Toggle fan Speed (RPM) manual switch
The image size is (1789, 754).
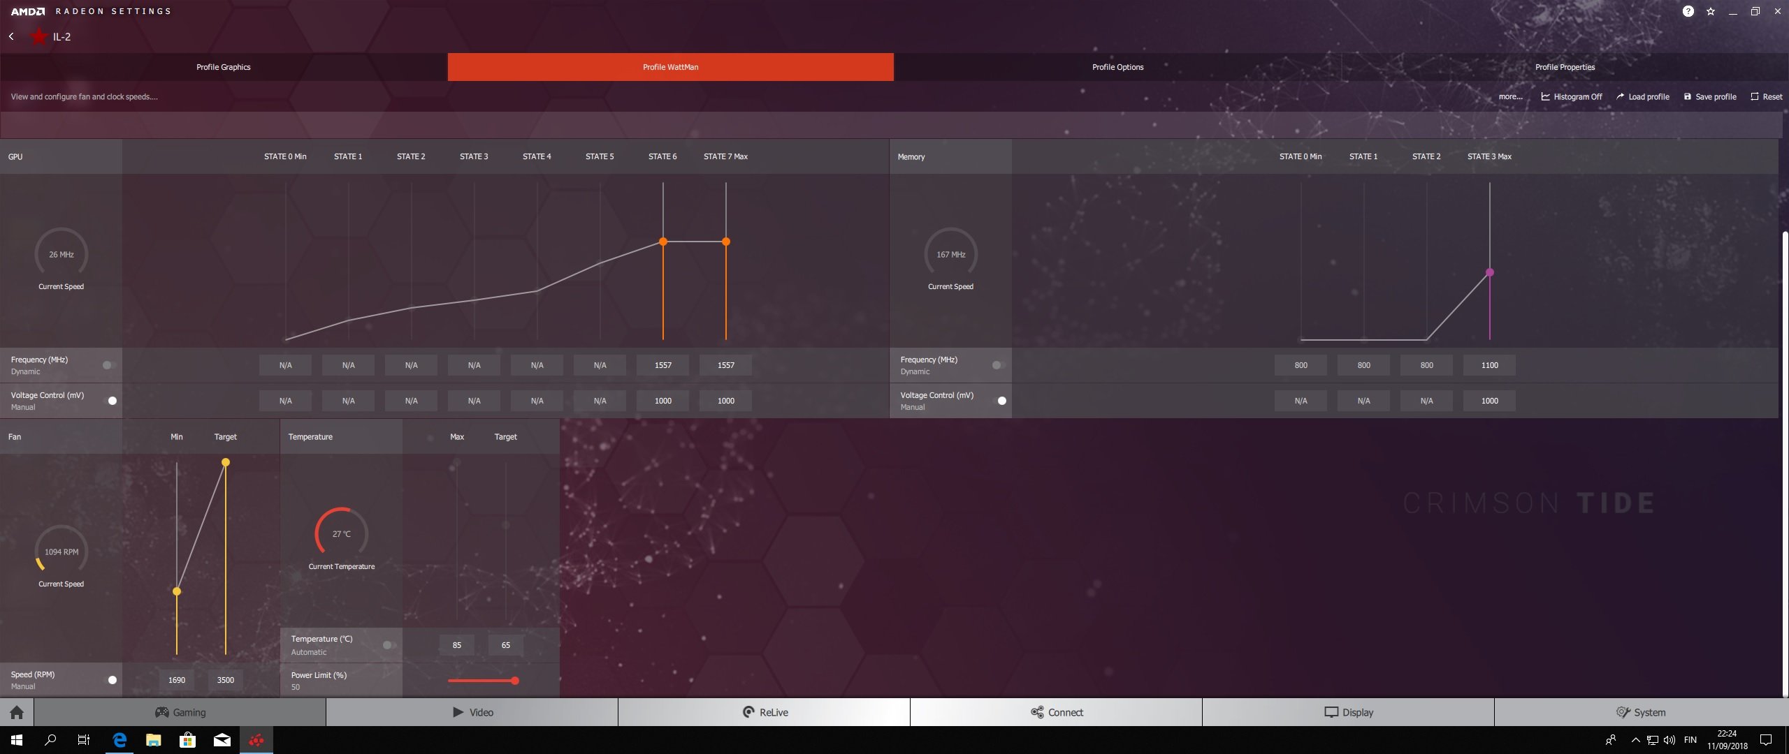(110, 680)
